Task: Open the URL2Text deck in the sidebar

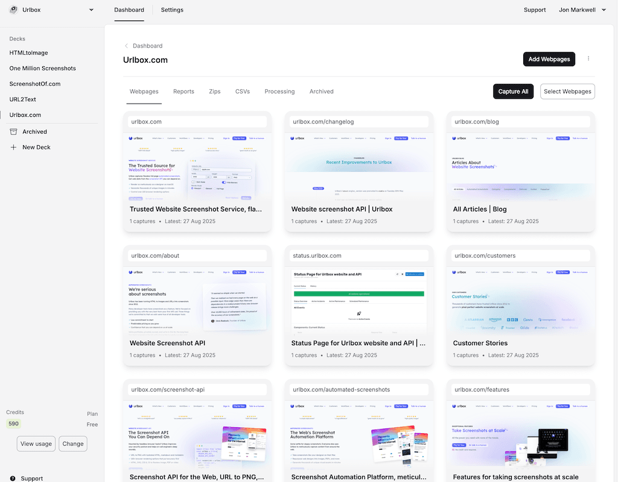Action: [x=23, y=99]
